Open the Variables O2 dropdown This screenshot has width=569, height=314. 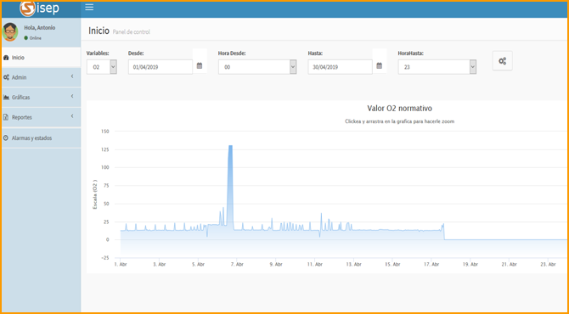102,67
